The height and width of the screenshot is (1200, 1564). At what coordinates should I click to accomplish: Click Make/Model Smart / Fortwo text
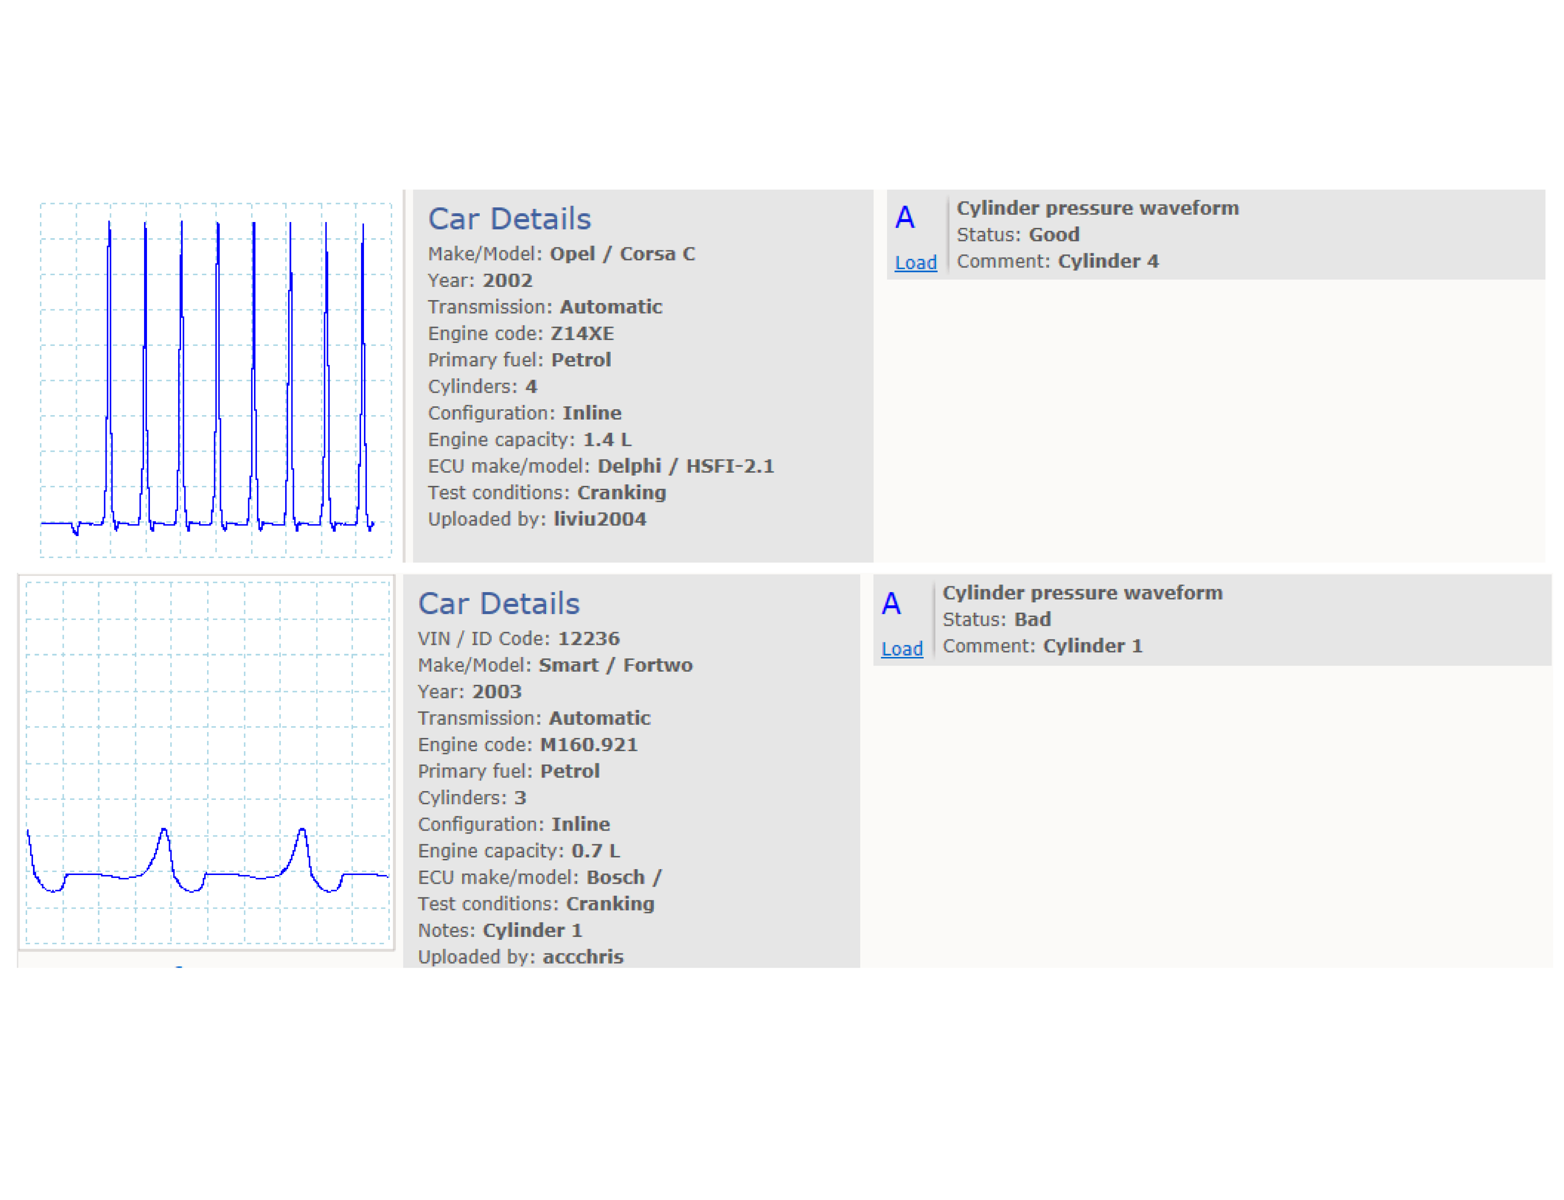555,665
